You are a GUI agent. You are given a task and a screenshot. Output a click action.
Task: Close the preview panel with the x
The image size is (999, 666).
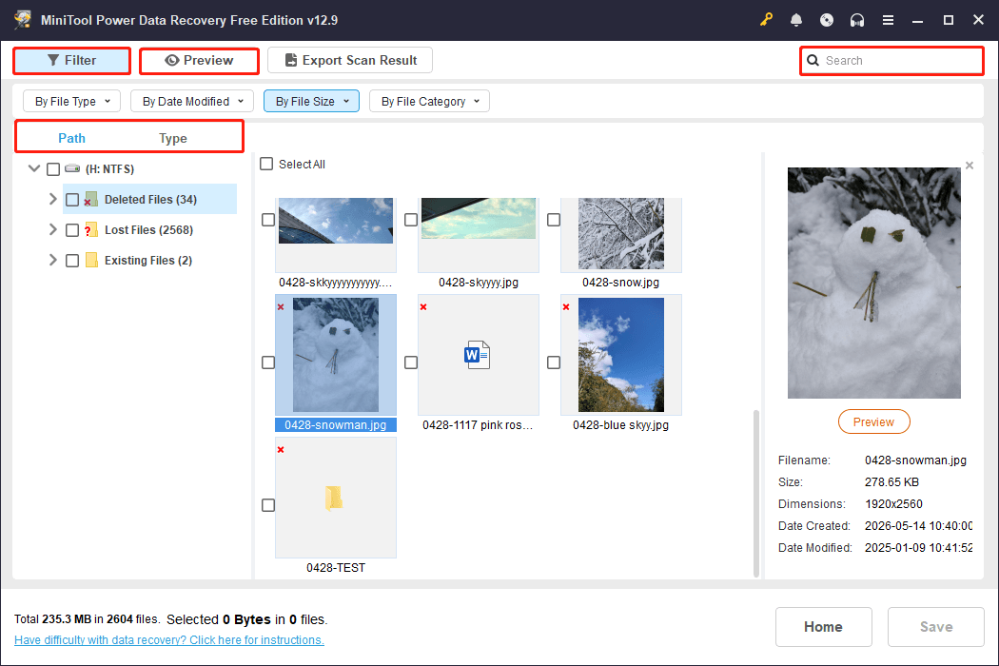click(x=970, y=165)
